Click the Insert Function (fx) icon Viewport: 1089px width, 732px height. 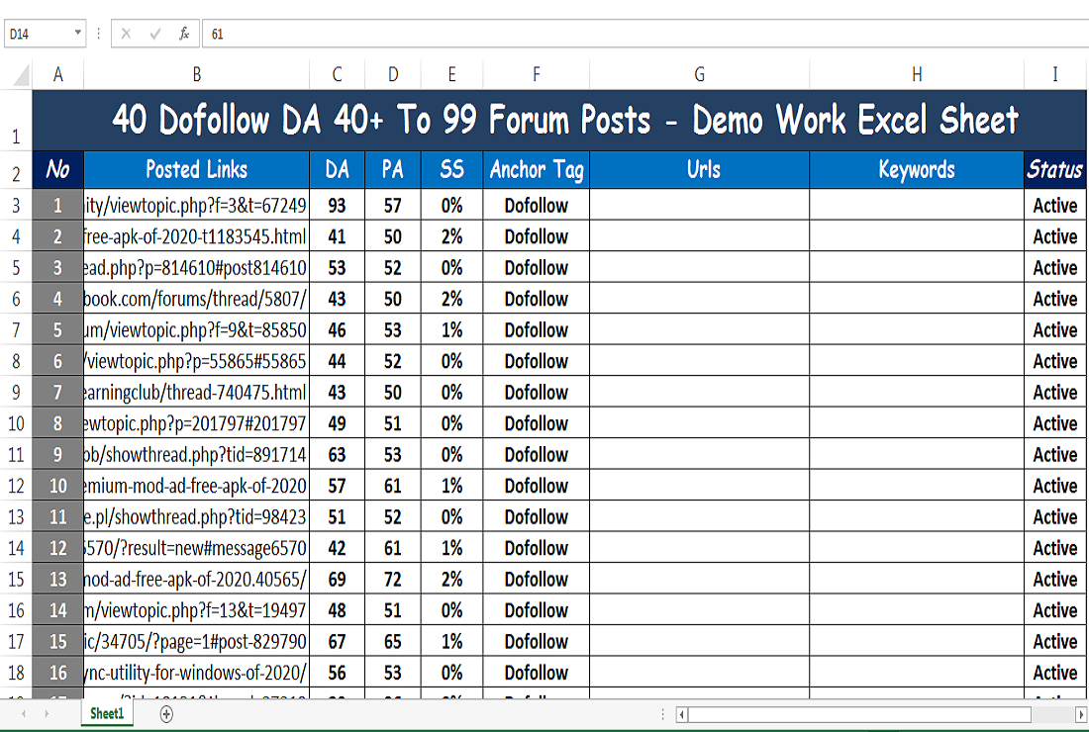click(184, 33)
